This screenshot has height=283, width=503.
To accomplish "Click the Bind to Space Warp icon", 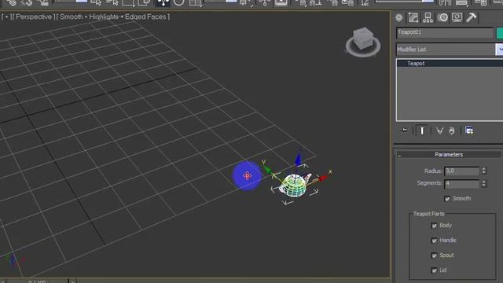I will (x=42, y=3).
